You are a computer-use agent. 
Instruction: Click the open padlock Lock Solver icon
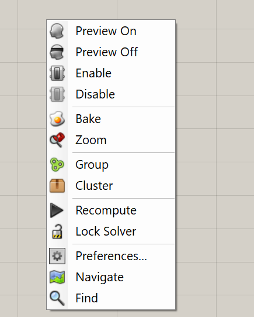[57, 231]
